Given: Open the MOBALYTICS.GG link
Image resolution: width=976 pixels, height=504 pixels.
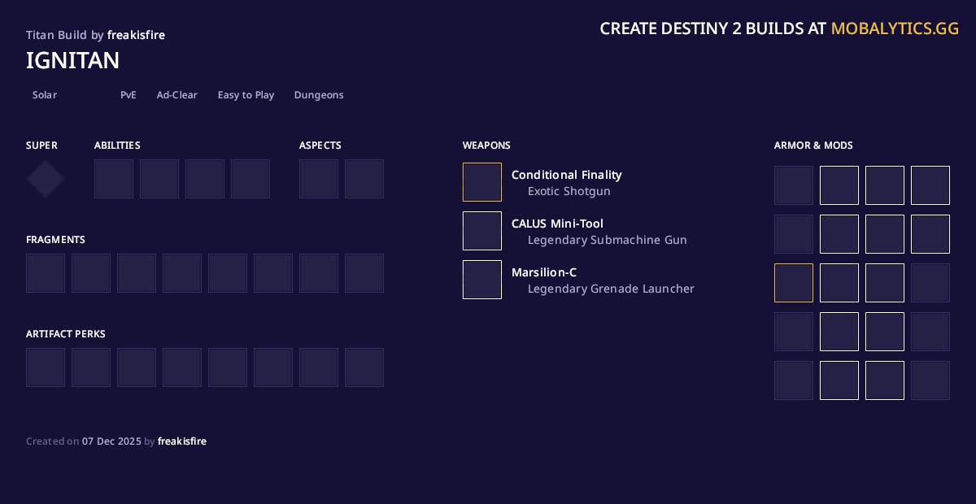Looking at the screenshot, I should click(895, 28).
